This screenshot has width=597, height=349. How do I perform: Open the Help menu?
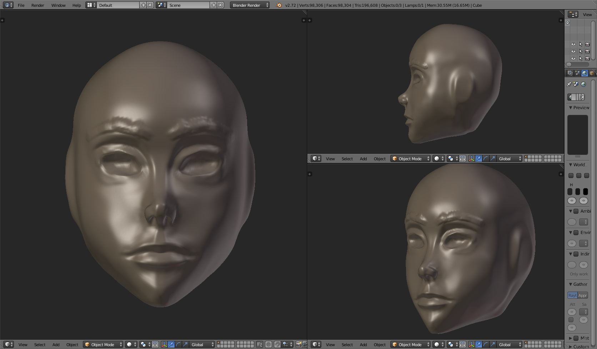point(76,5)
